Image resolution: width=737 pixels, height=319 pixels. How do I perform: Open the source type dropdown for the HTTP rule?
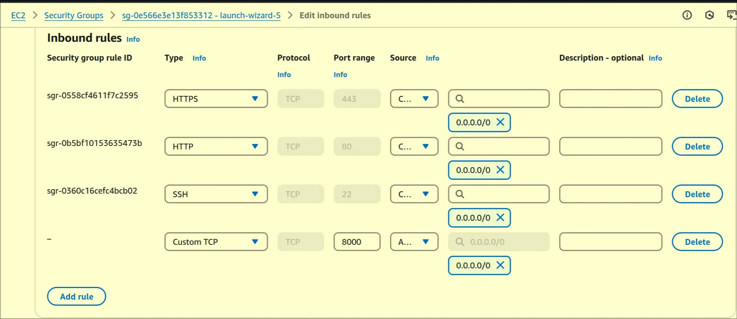coord(414,146)
